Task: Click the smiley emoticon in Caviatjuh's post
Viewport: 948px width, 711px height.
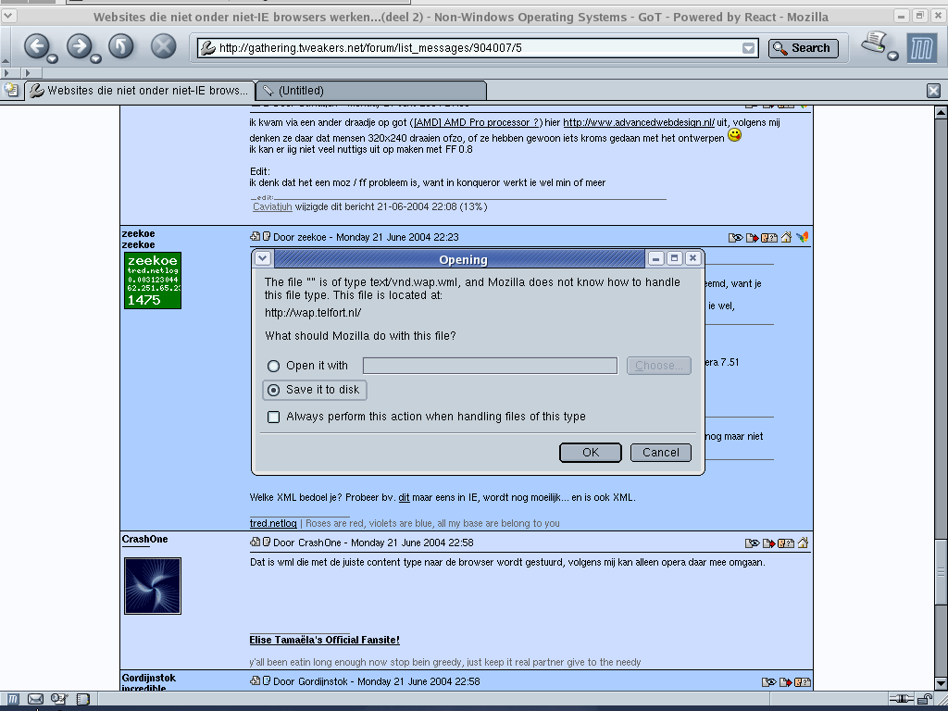Action: 734,135
